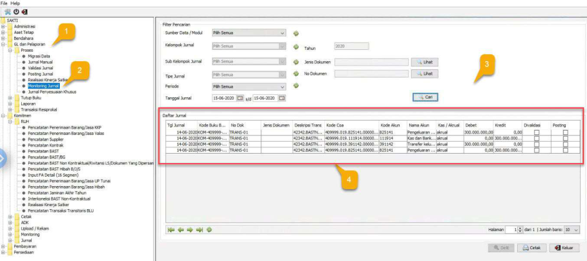Open the Help menu
This screenshot has width=587, height=261.
tap(15, 3)
